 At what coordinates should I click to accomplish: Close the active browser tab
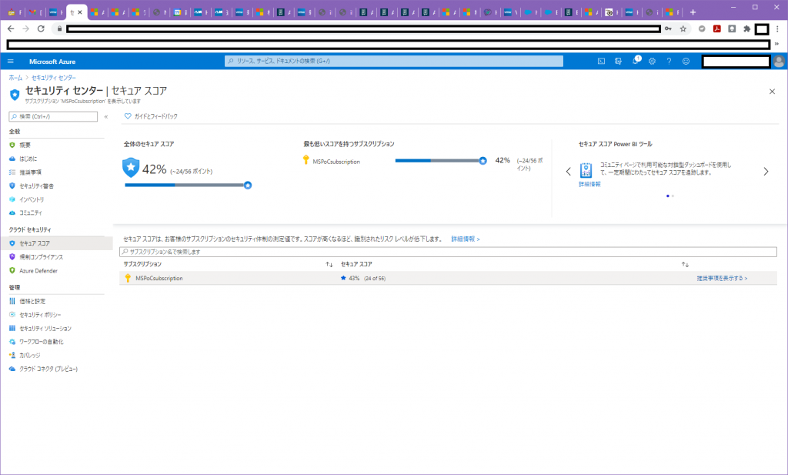(x=80, y=12)
